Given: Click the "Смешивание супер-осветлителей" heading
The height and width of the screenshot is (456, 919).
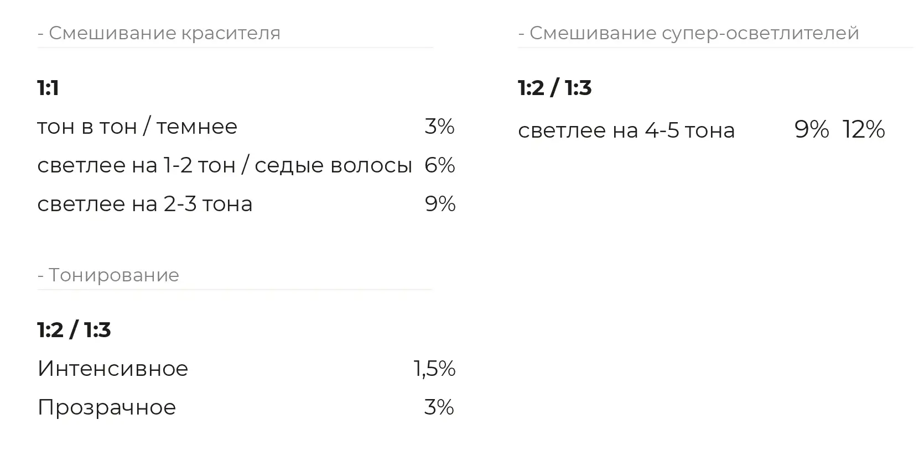Looking at the screenshot, I should (688, 33).
